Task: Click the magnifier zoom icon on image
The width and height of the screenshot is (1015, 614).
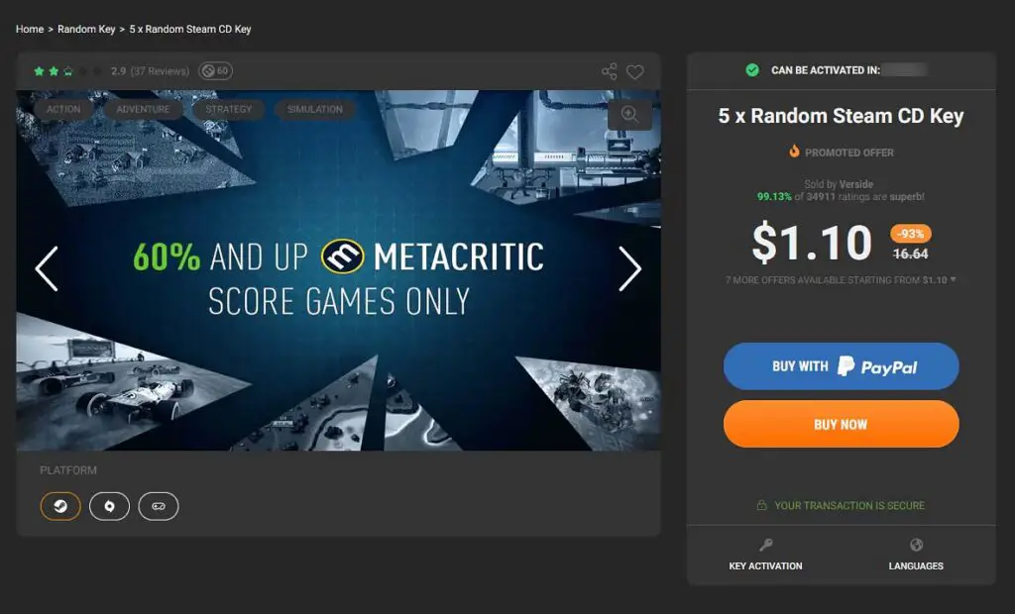Action: (x=629, y=115)
